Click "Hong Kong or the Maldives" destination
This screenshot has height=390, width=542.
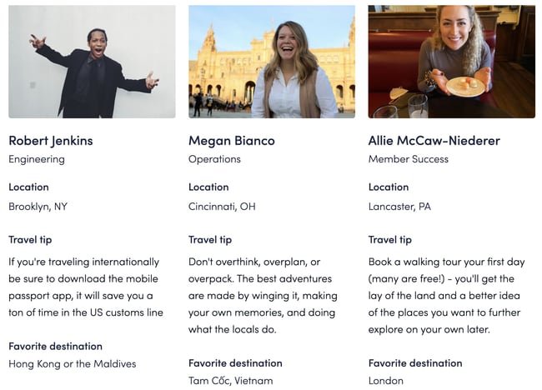pyautogui.click(x=73, y=363)
